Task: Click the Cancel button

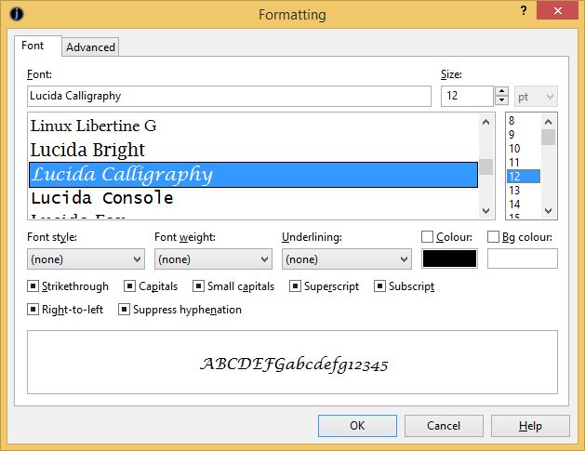Action: [443, 426]
